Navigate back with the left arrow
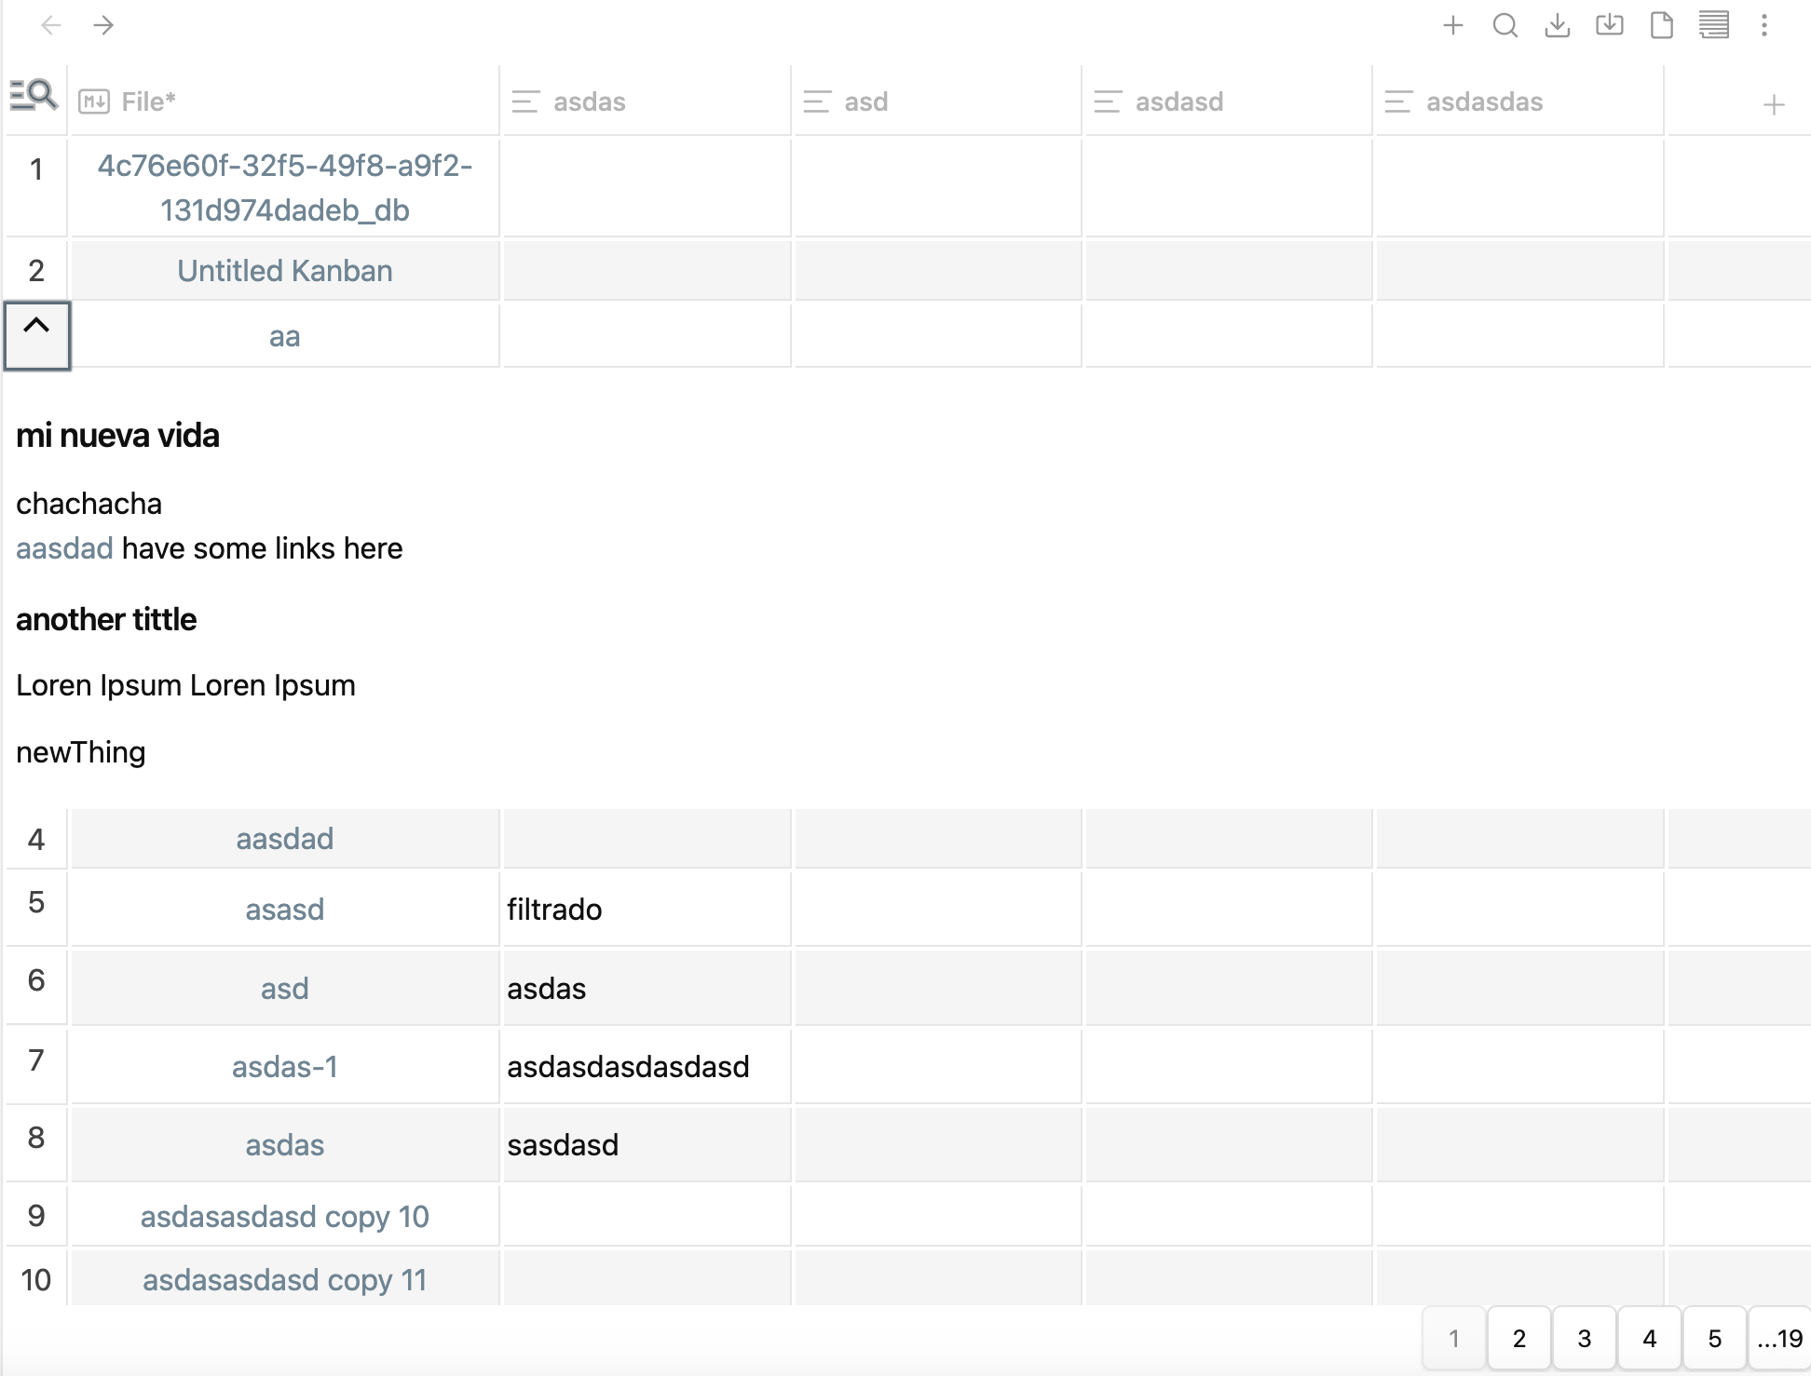The image size is (1811, 1376). click(51, 25)
